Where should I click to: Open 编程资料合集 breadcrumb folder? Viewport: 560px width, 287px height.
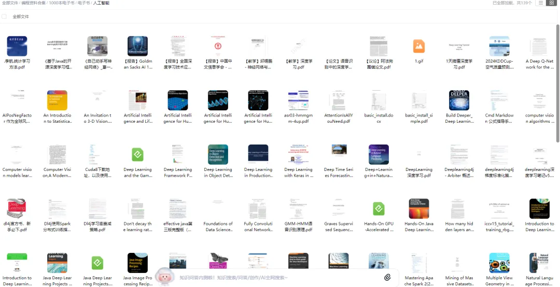point(34,3)
